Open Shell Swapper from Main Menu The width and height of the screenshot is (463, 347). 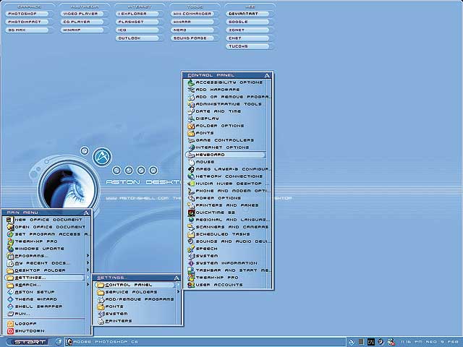[x=45, y=307]
